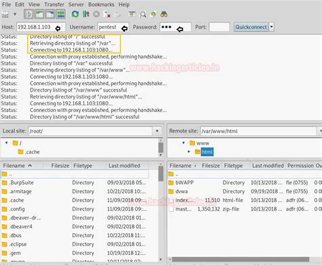The width and height of the screenshot is (322, 265).
Task: Disconnect from the current server
Action: [107, 14]
